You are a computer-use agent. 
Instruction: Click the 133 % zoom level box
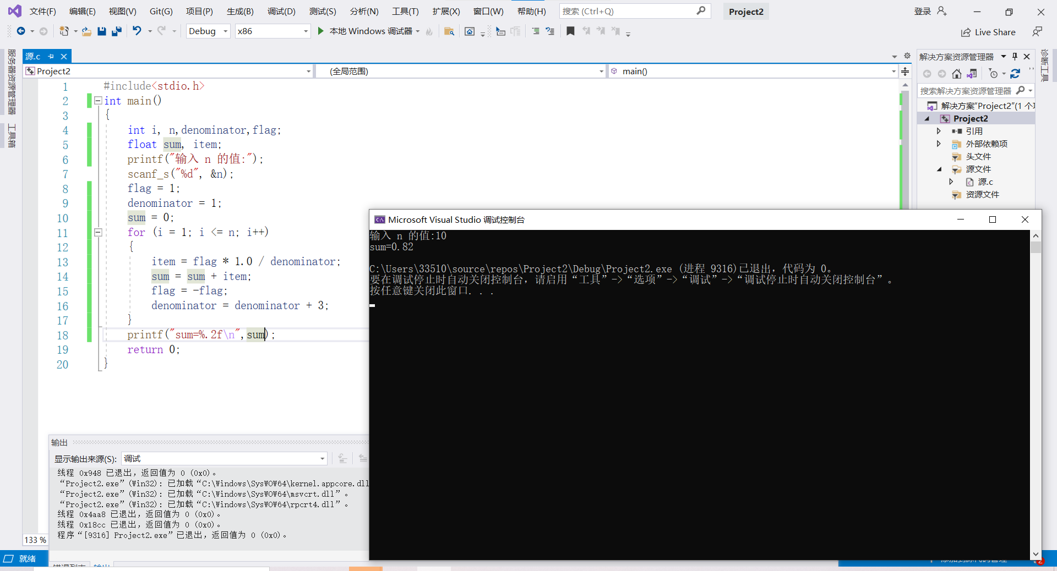[35, 540]
